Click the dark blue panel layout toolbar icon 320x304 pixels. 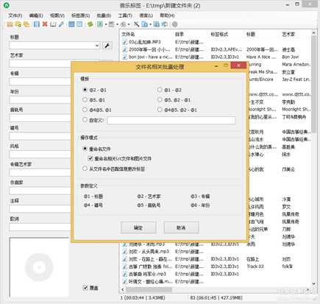(71, 24)
